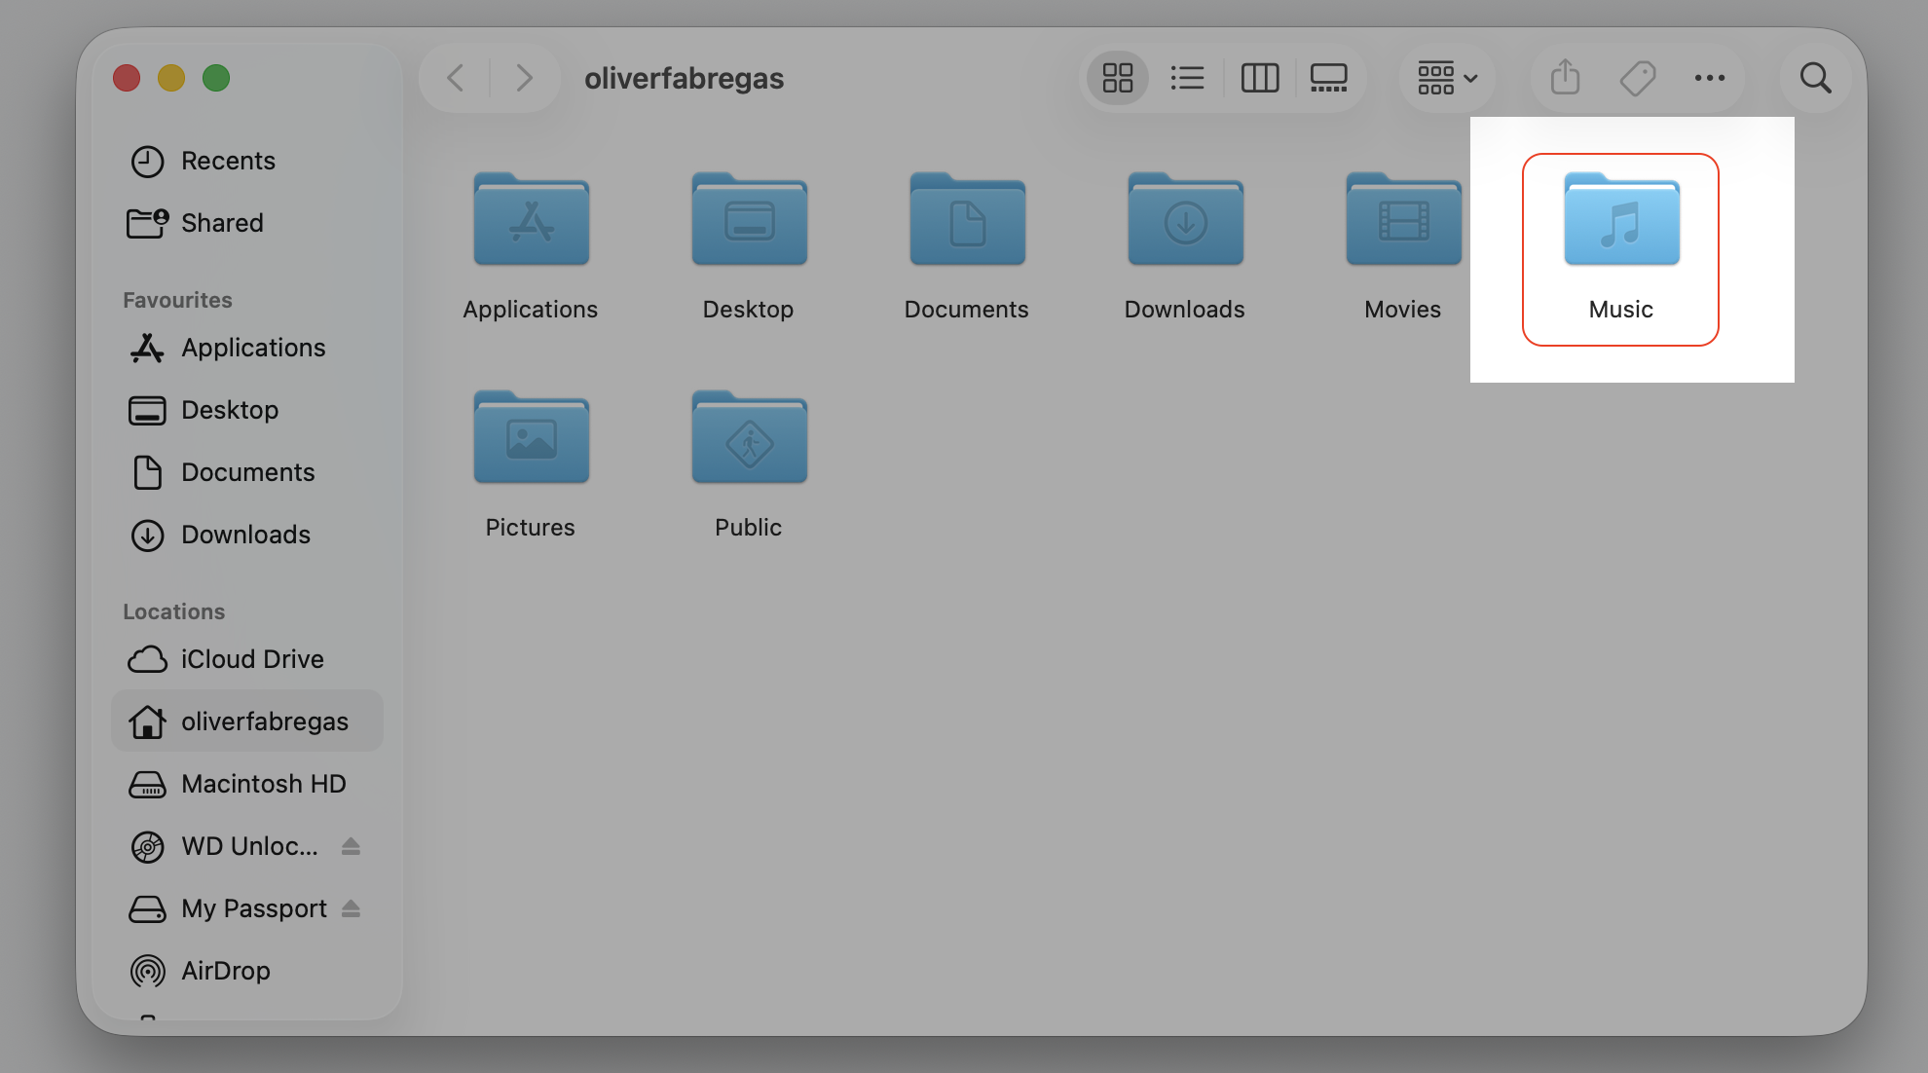Click the Share toolbar icon

click(1566, 78)
